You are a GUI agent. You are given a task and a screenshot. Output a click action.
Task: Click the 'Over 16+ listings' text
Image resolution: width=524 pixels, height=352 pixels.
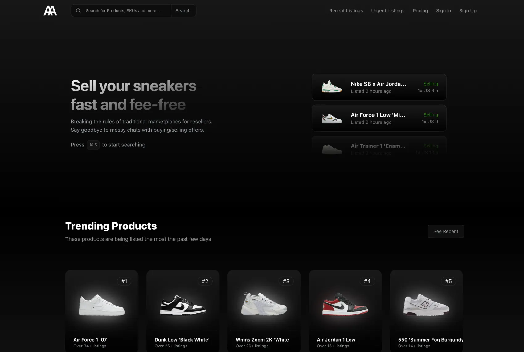[333, 346]
